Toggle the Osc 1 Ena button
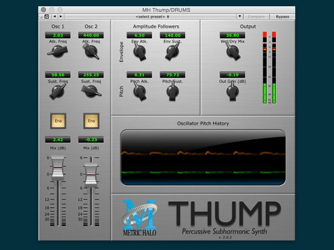This screenshot has width=334, height=250. click(58, 121)
